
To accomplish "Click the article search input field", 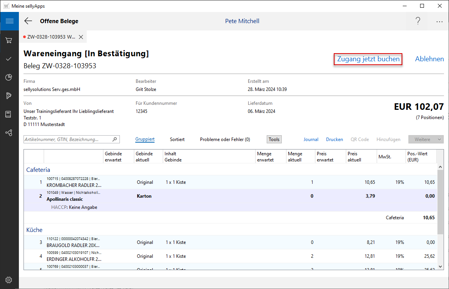I will point(67,139).
